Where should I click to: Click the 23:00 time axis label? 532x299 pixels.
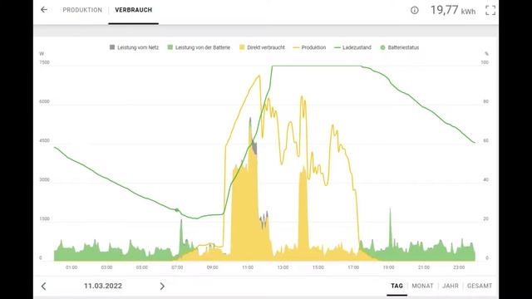[x=459, y=267]
